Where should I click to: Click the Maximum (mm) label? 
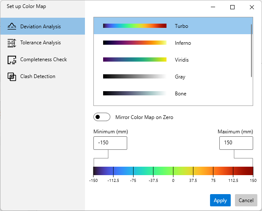[x=235, y=132]
